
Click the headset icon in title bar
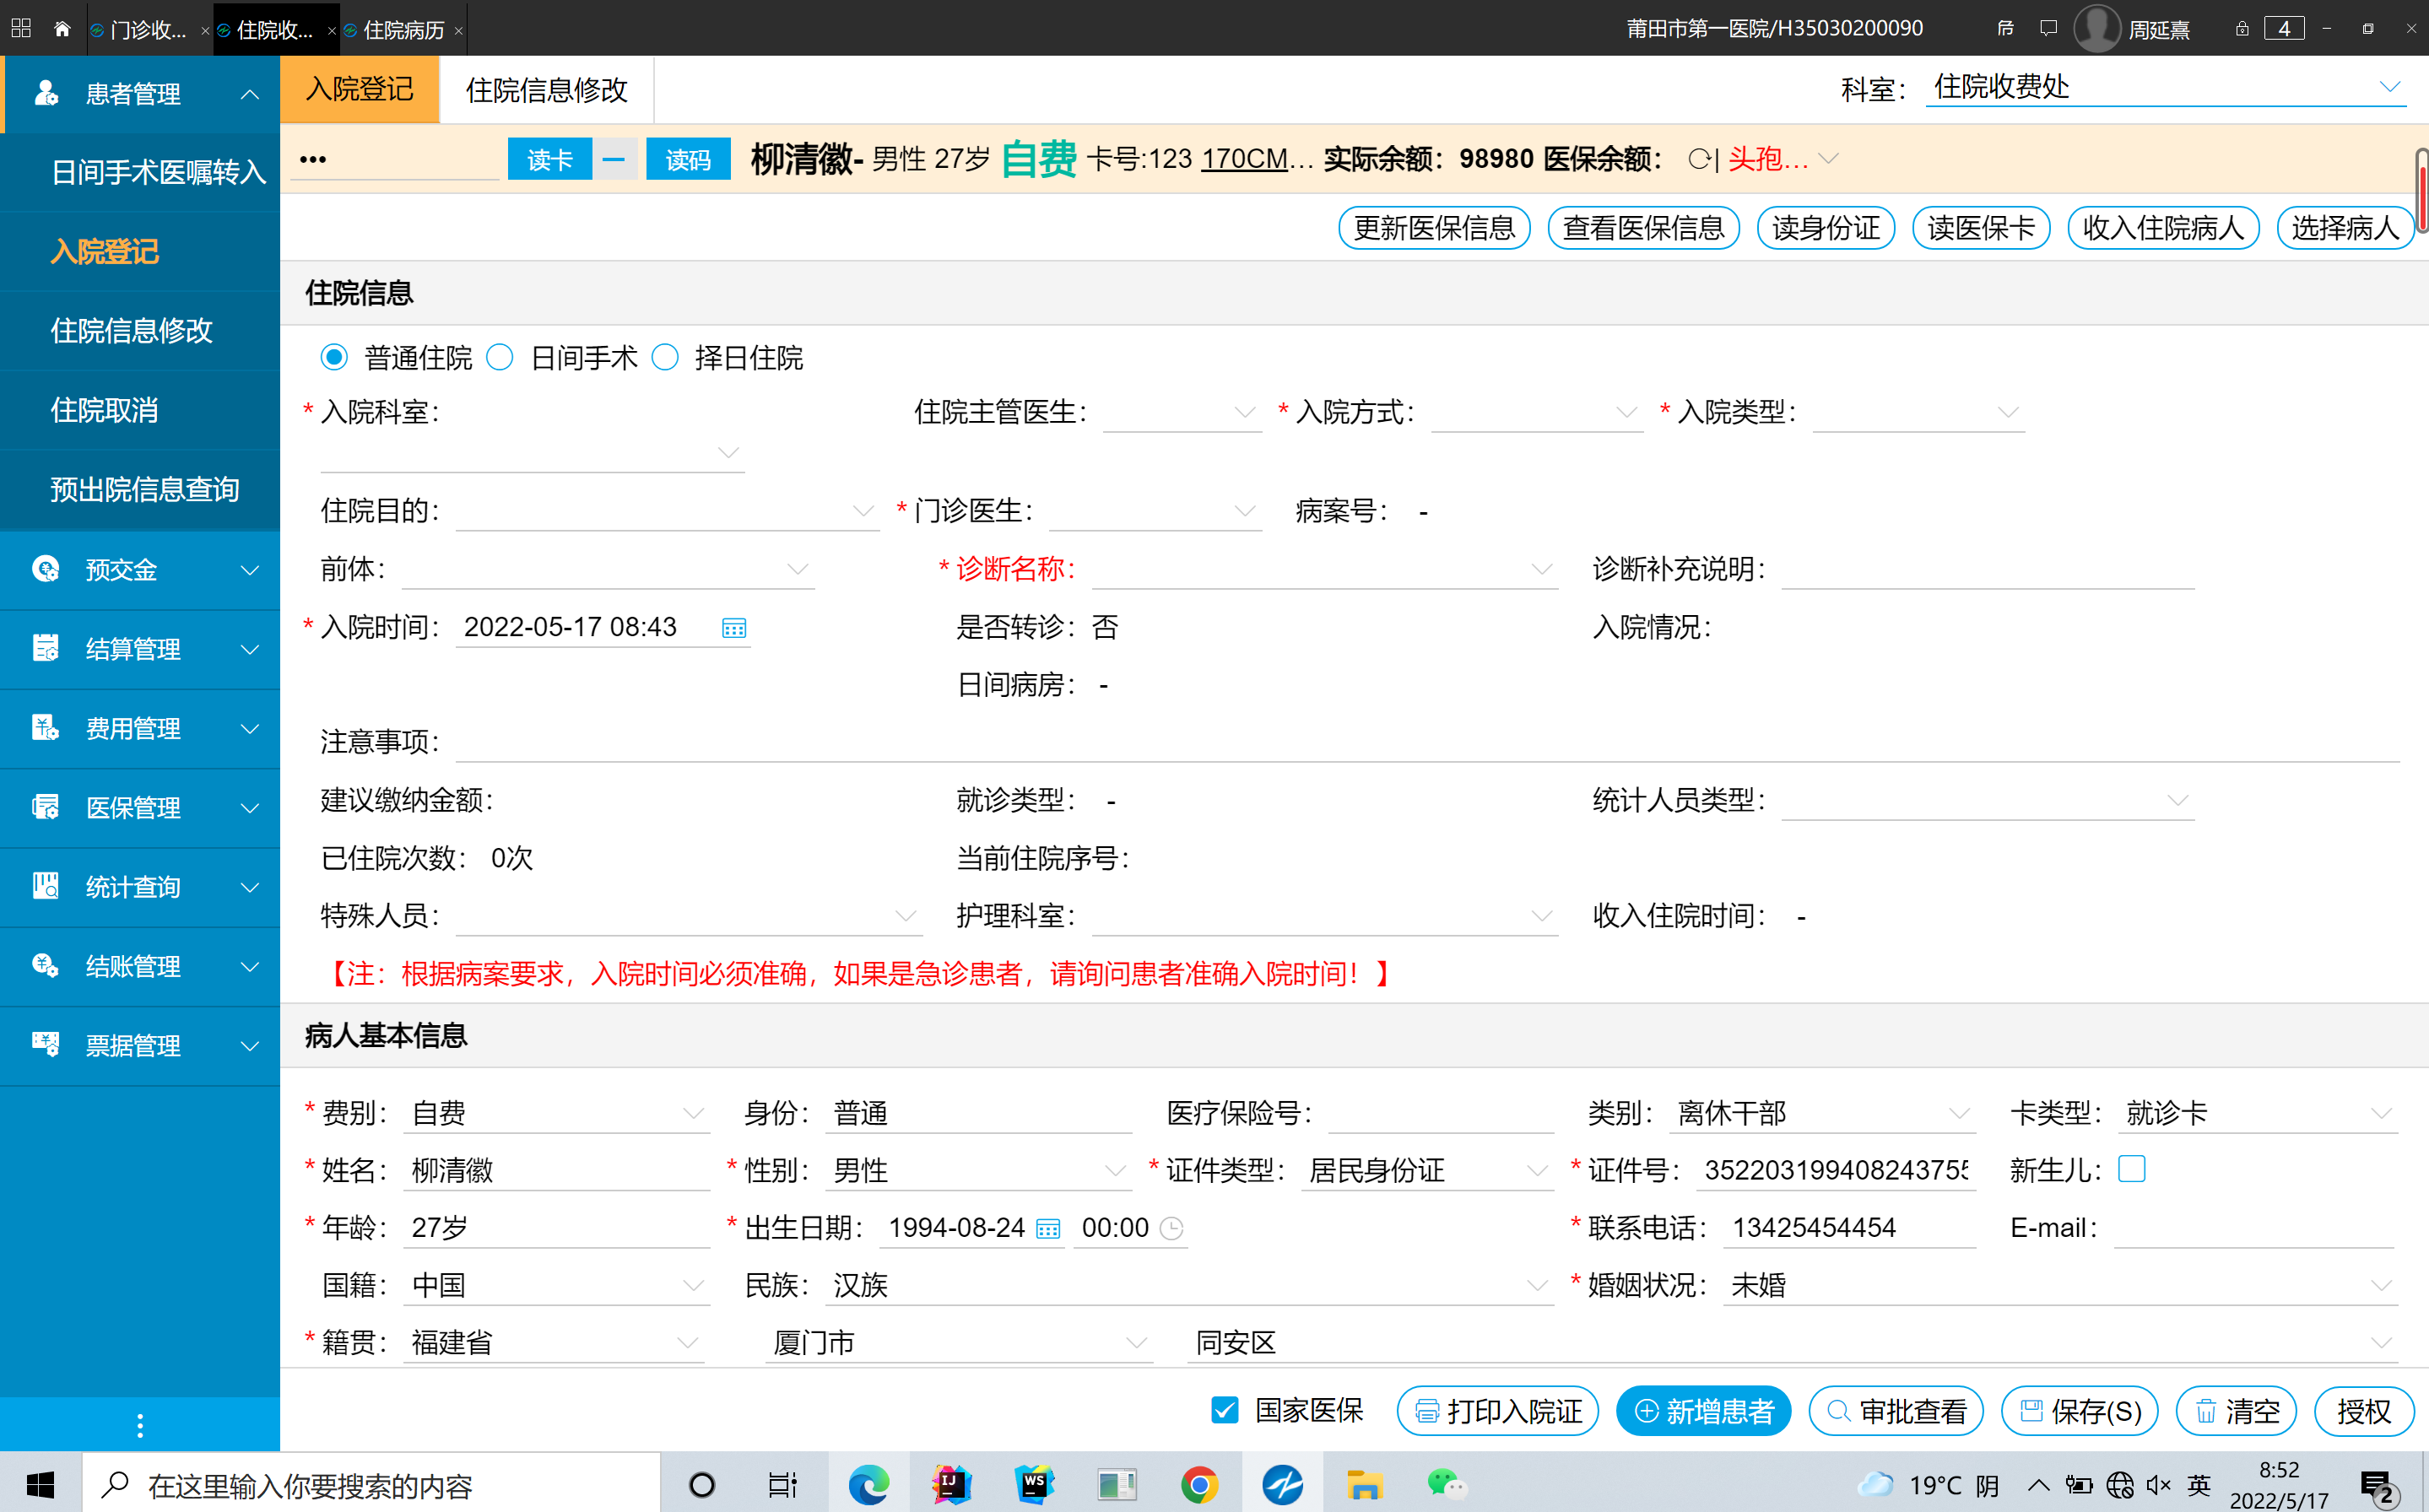pyautogui.click(x=2005, y=28)
